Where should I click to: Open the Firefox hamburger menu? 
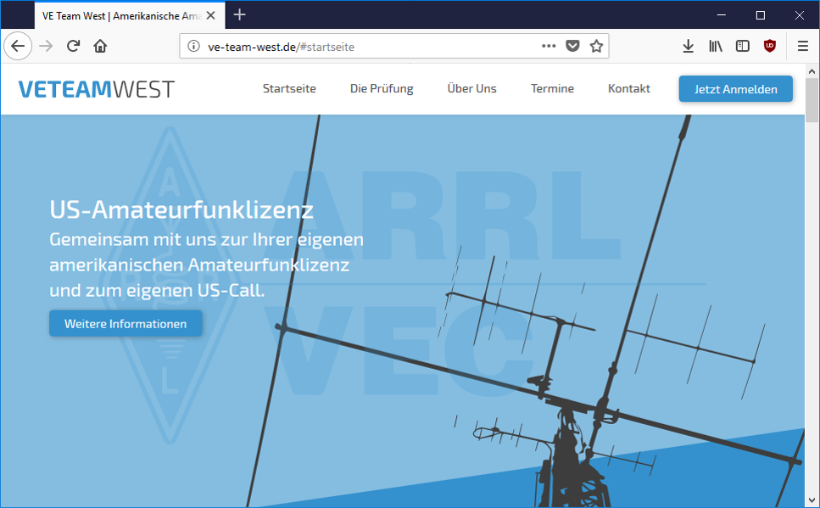point(803,46)
